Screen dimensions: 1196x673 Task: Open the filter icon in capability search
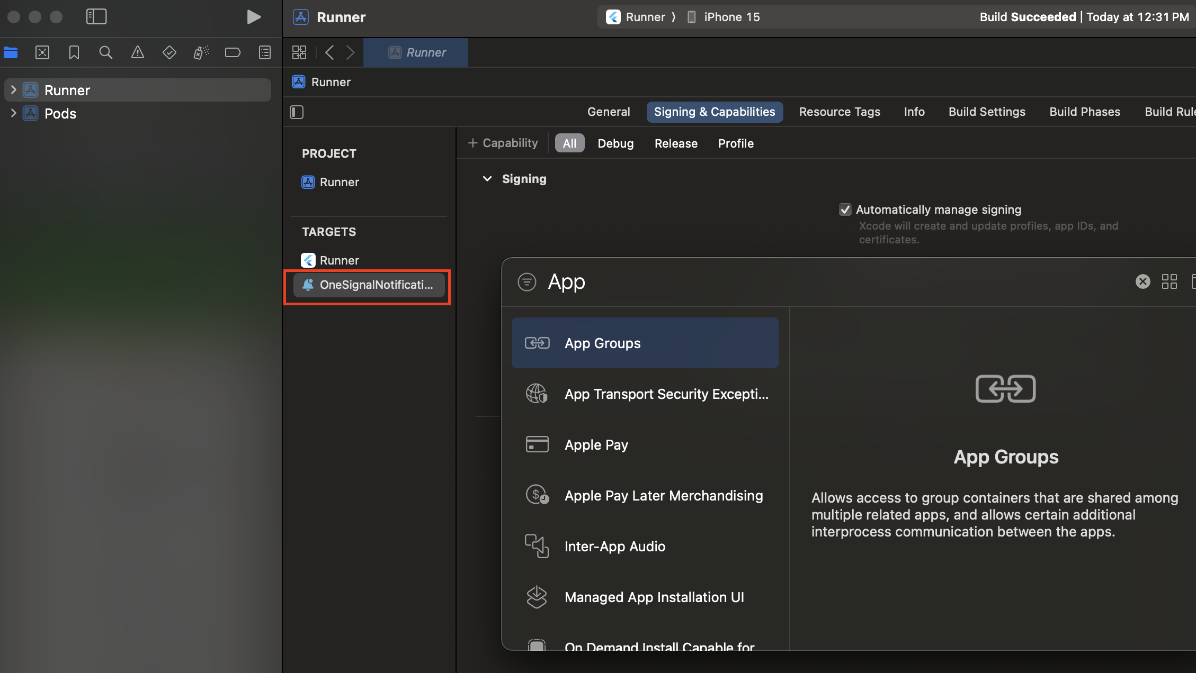point(526,281)
